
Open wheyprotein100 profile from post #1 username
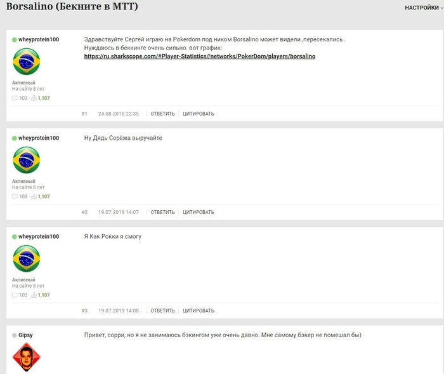(x=39, y=39)
